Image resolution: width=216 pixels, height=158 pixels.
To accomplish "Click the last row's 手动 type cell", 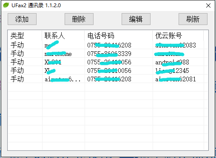I will (17, 79).
